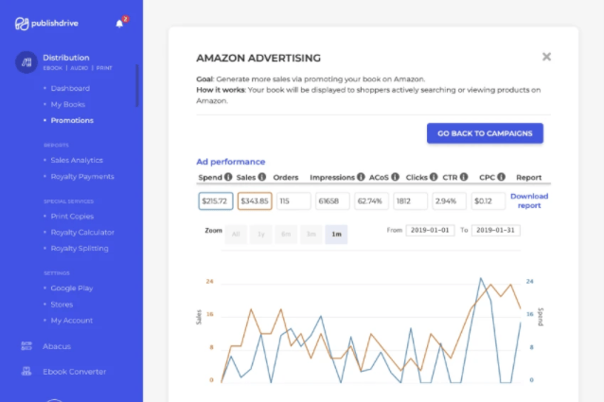The image size is (604, 402).
Task: Open Ebook Converter section
Action: 75,372
